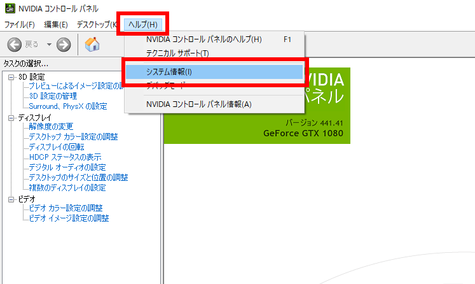Click the GeForce GTX 1080 text

tap(303, 133)
